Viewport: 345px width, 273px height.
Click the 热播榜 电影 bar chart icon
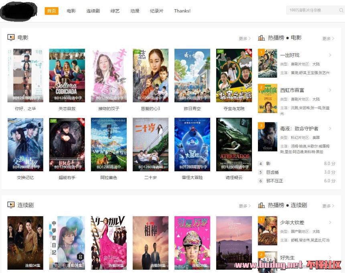(x=262, y=38)
